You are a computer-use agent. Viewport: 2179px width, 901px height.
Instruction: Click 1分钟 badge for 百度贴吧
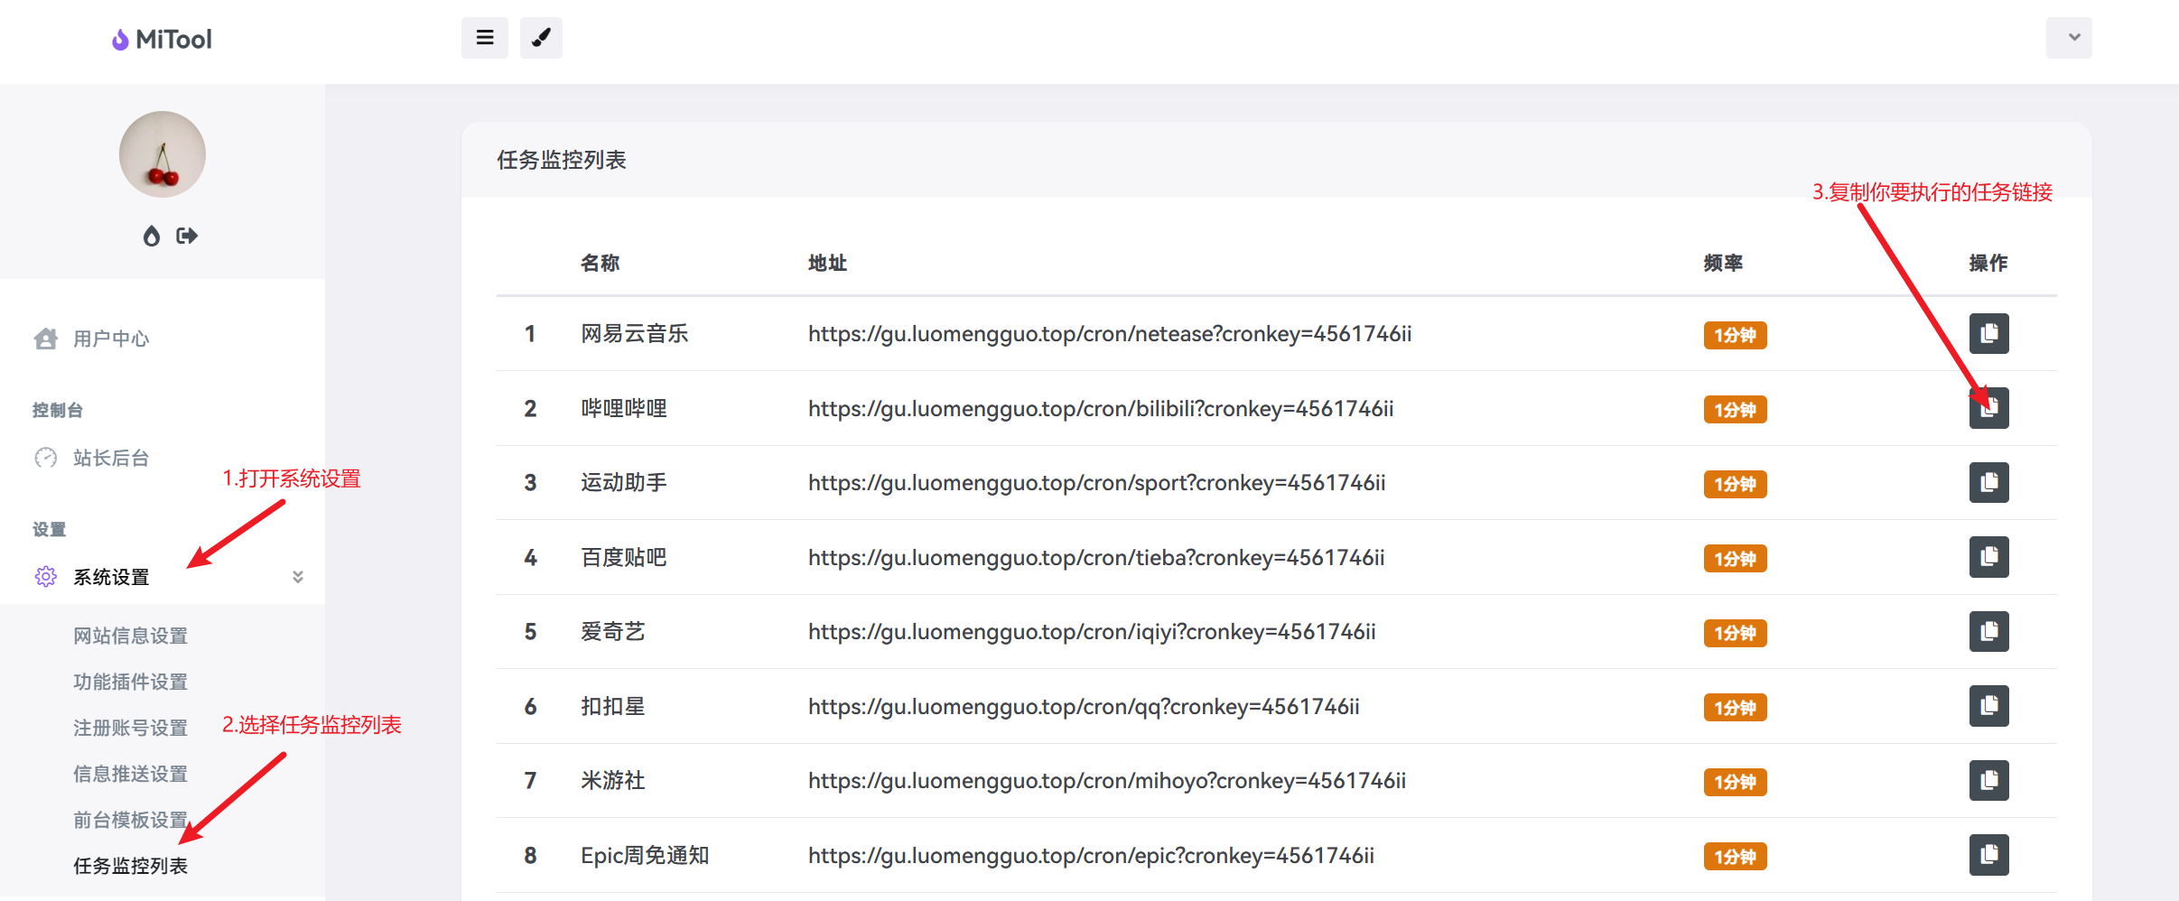pos(1735,559)
